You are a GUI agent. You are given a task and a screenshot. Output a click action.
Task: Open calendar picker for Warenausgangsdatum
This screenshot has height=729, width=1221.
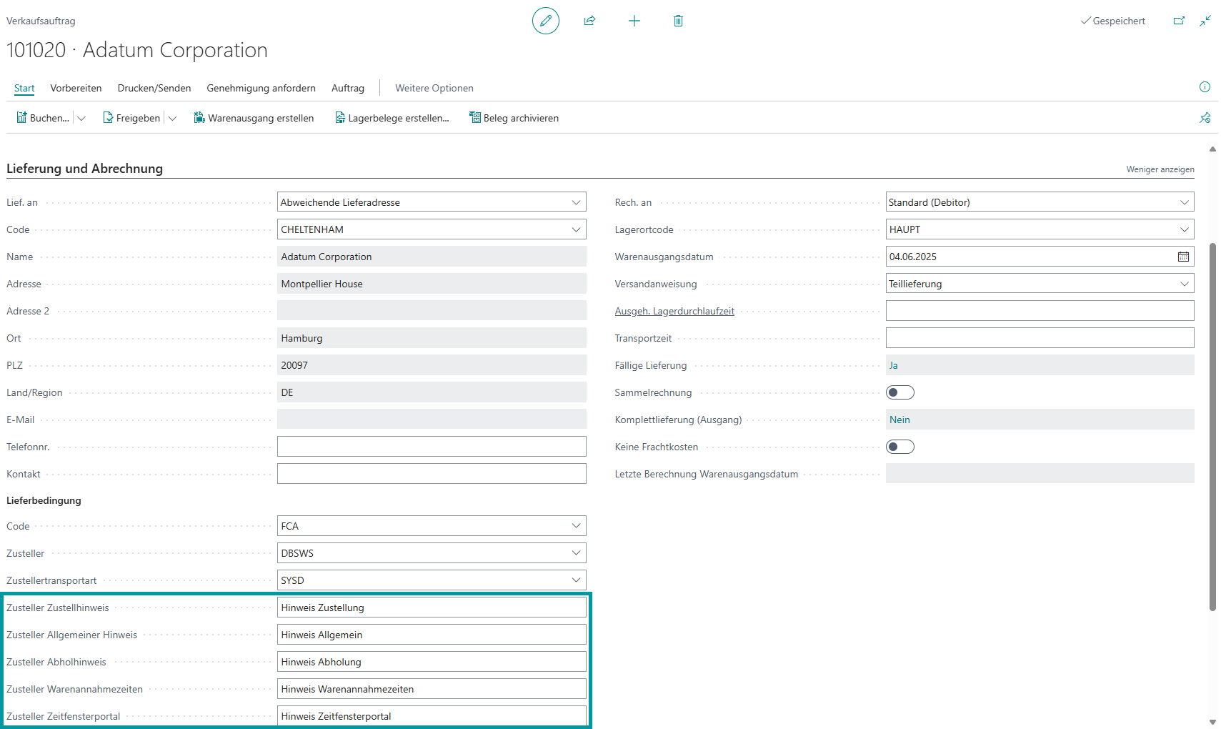tap(1183, 257)
